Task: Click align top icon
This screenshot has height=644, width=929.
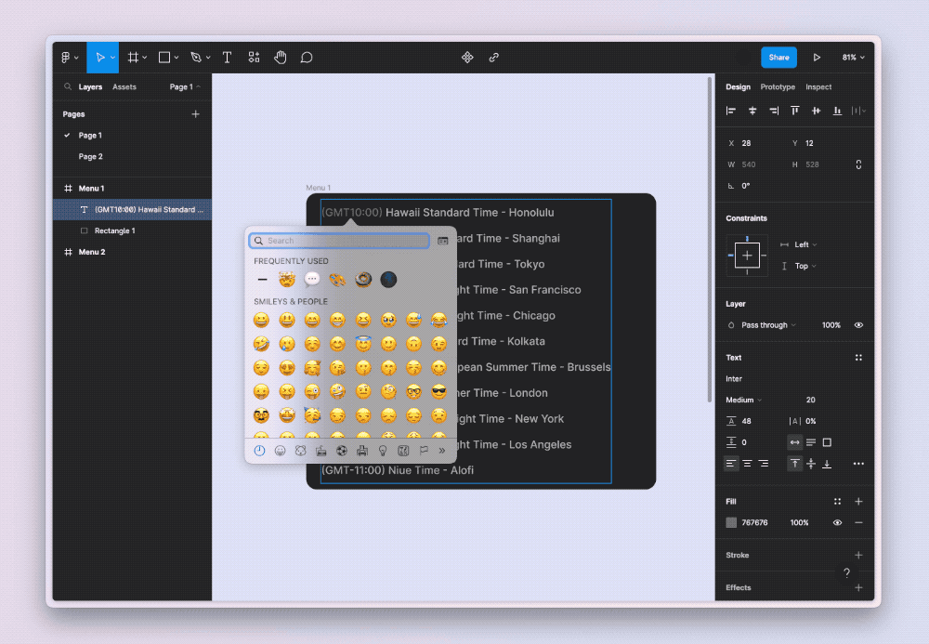Action: click(795, 111)
